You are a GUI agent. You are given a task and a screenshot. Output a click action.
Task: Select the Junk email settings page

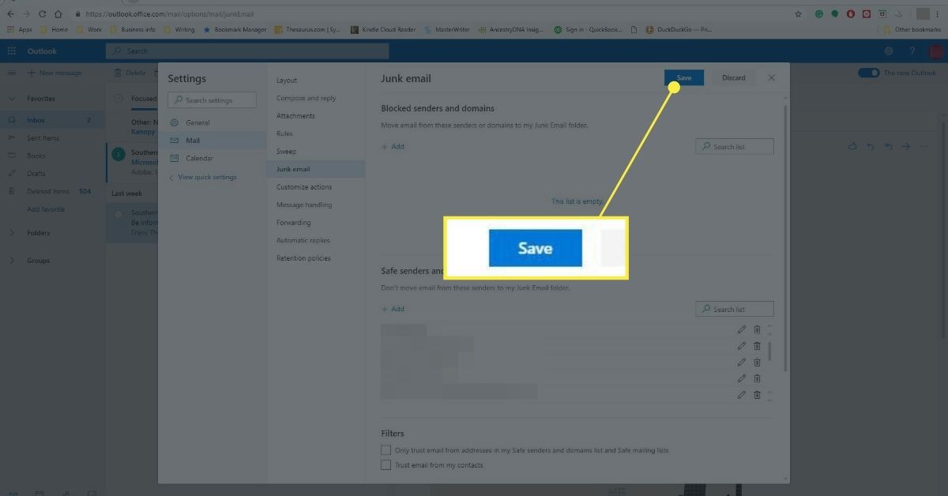[316, 169]
